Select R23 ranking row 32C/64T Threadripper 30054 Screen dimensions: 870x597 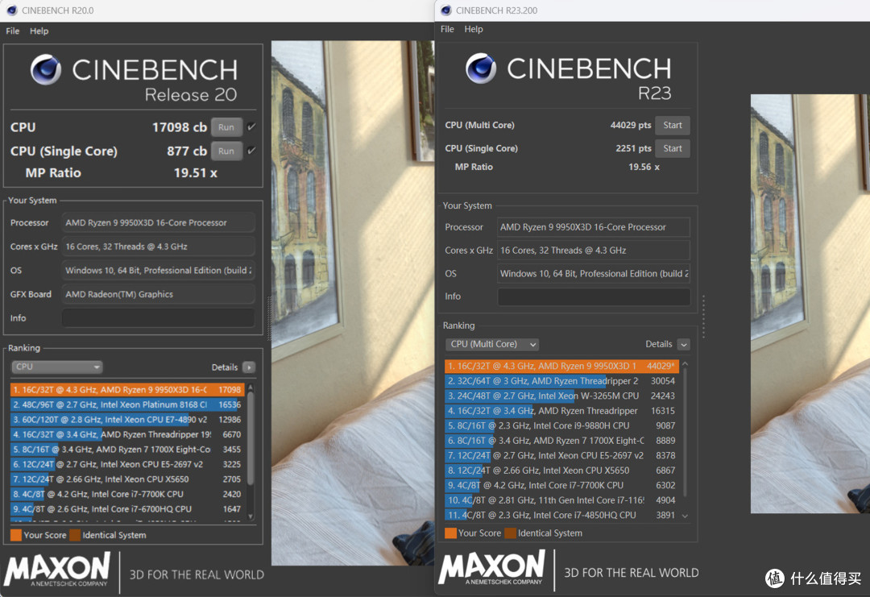(561, 381)
